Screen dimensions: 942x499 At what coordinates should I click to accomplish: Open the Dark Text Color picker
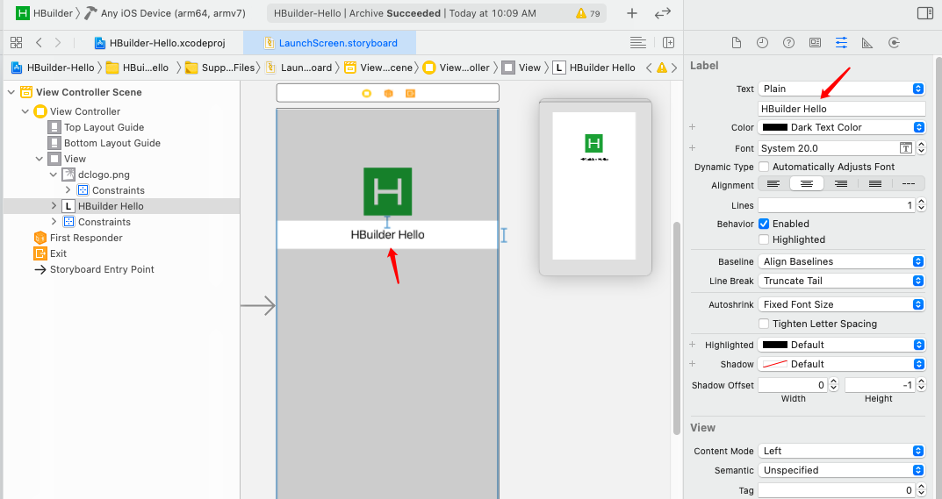pyautogui.click(x=841, y=127)
